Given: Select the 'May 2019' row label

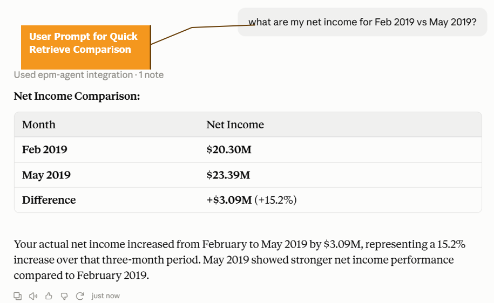Looking at the screenshot, I should pos(46,175).
